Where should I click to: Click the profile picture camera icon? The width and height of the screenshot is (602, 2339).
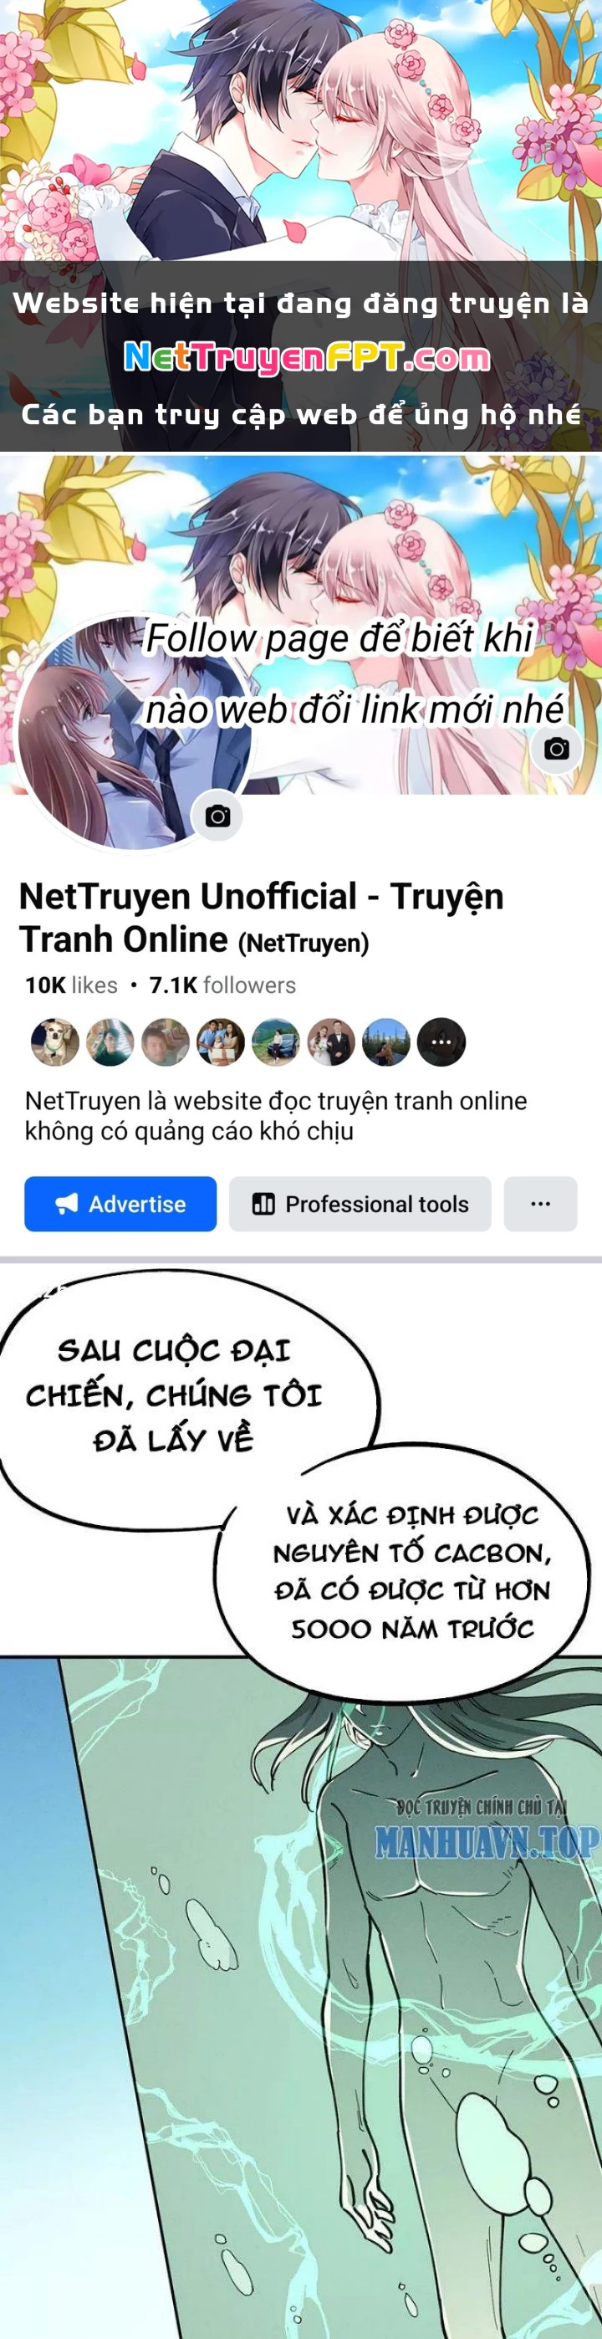217,816
